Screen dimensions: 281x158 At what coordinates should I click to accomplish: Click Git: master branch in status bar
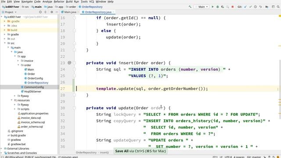click(x=254, y=157)
